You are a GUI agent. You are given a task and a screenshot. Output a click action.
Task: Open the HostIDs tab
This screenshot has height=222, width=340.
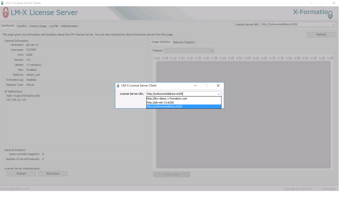pos(22,26)
